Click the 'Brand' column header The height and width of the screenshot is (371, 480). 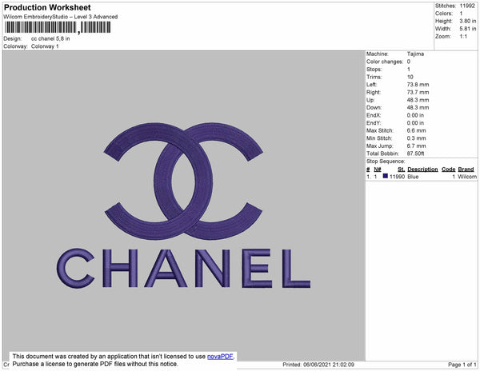(466, 170)
